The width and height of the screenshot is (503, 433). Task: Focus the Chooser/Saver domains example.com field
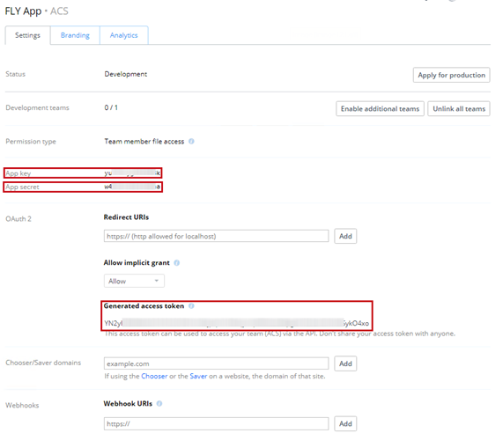click(216, 363)
